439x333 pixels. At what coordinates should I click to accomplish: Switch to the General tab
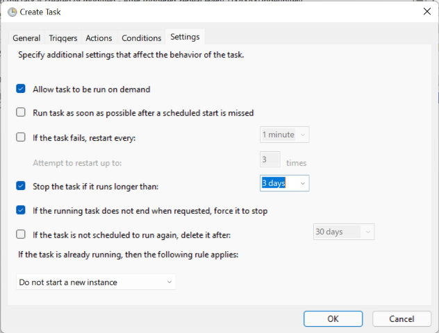click(x=26, y=38)
